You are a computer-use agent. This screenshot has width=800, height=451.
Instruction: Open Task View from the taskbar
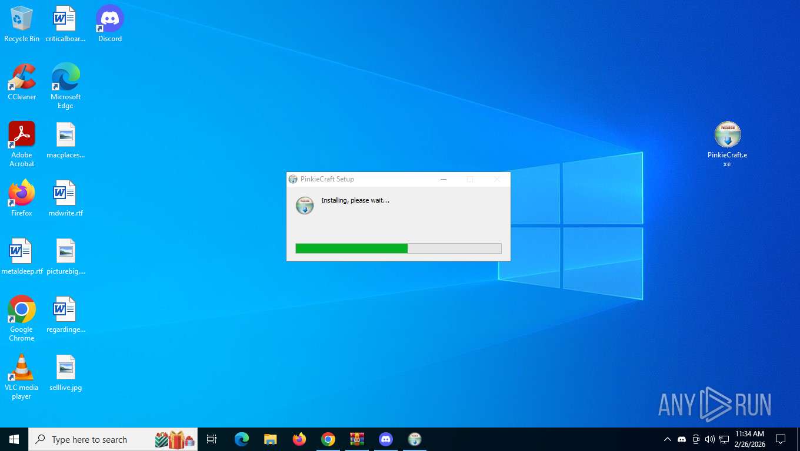[212, 439]
